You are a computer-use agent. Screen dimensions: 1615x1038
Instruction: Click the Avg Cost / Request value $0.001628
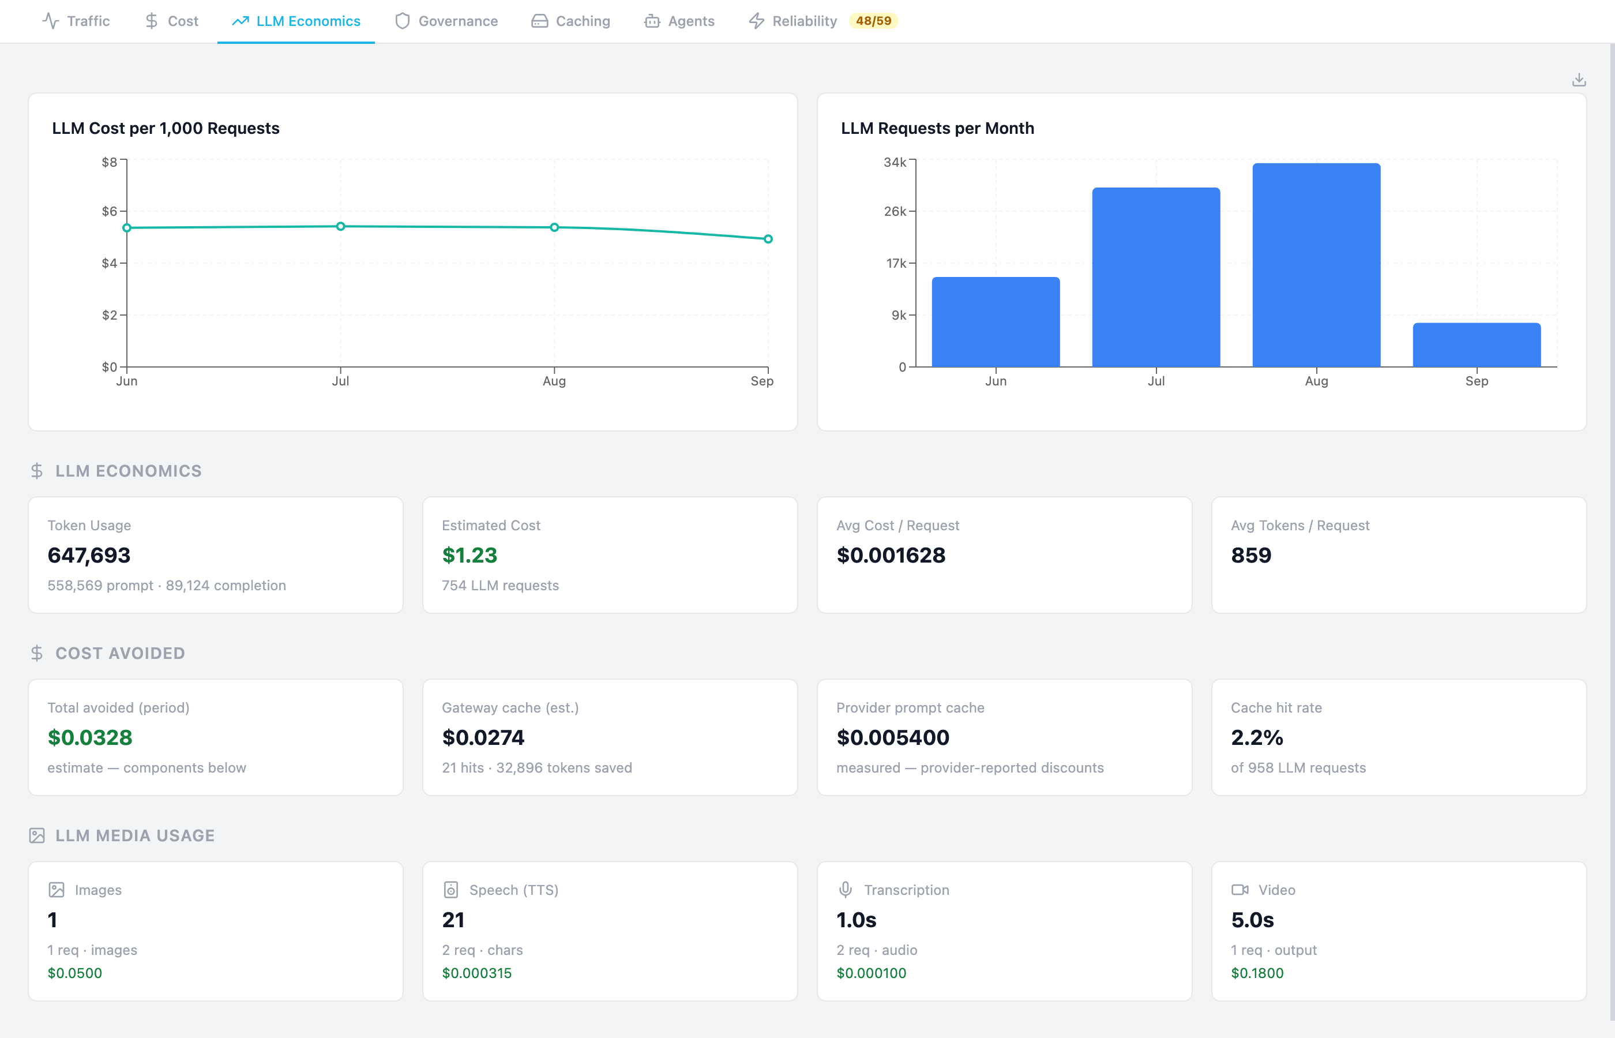coord(891,556)
